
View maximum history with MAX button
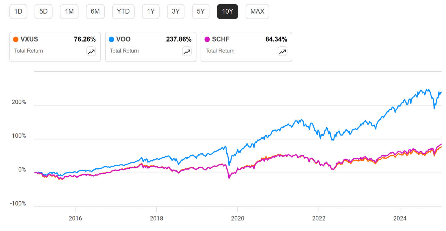[x=257, y=11]
